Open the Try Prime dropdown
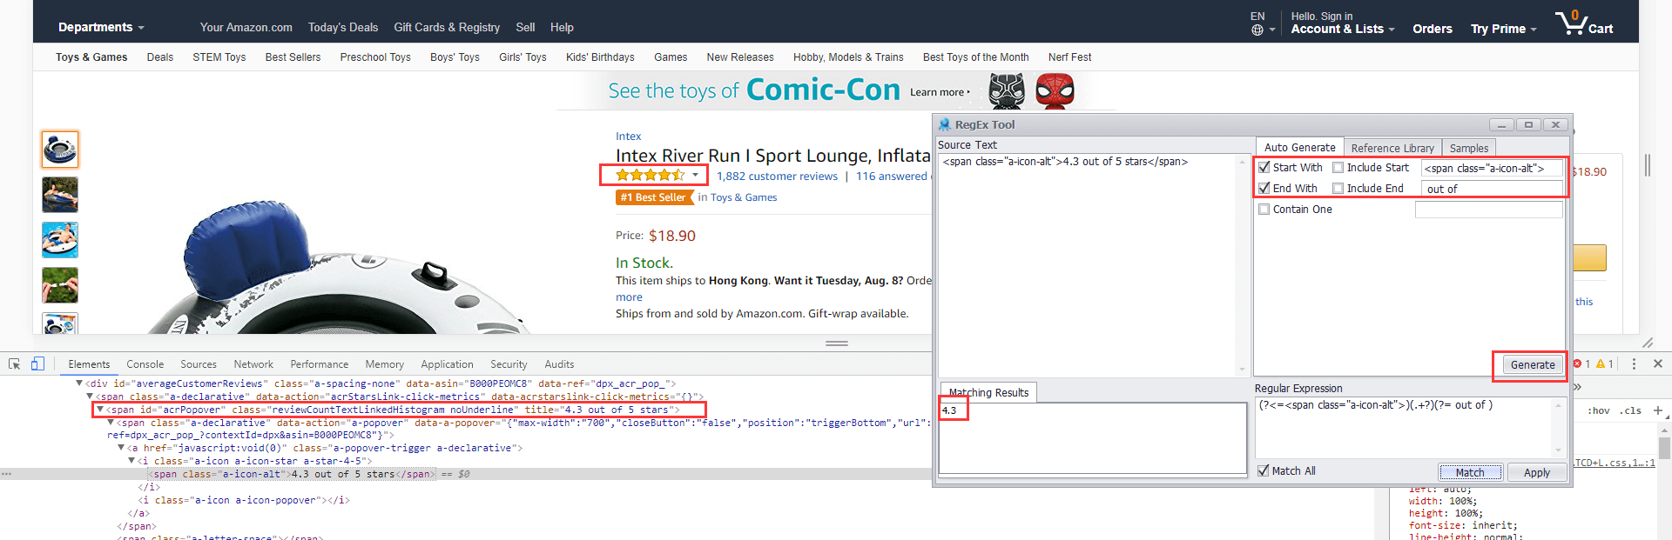Image resolution: width=1672 pixels, height=540 pixels. pos(1504,29)
